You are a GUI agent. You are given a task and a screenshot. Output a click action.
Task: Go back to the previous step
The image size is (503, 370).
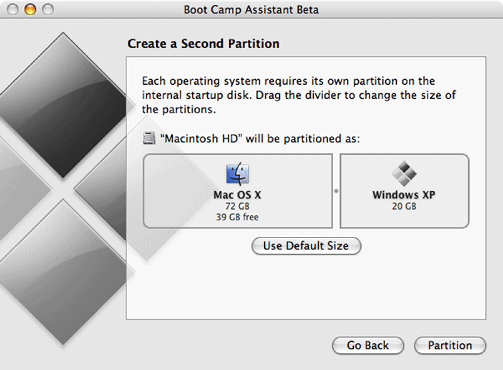368,346
